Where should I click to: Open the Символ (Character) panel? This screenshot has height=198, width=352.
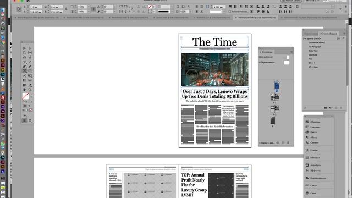(x=312, y=142)
